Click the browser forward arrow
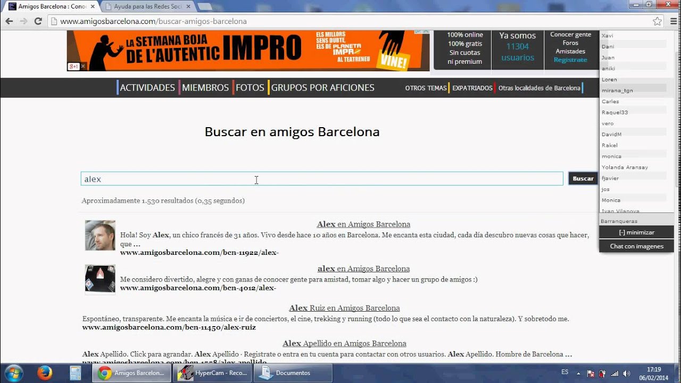Screen dimensions: 681x383 click(23, 21)
